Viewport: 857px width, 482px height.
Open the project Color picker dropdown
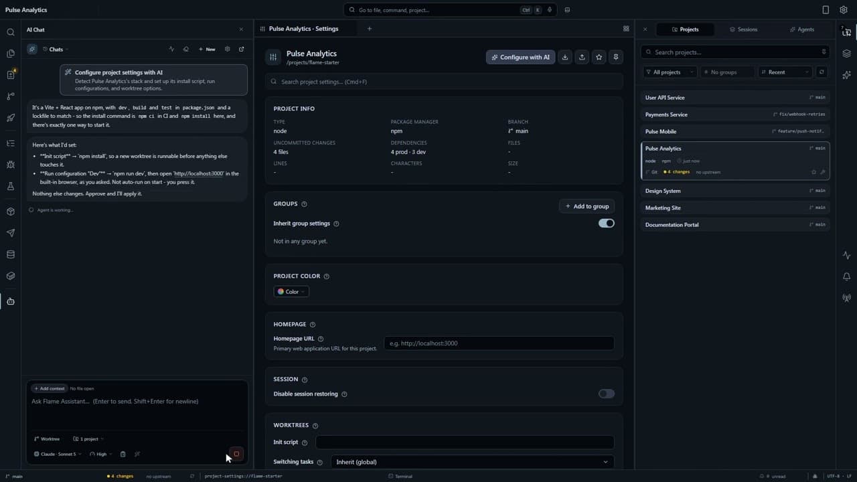(x=291, y=292)
